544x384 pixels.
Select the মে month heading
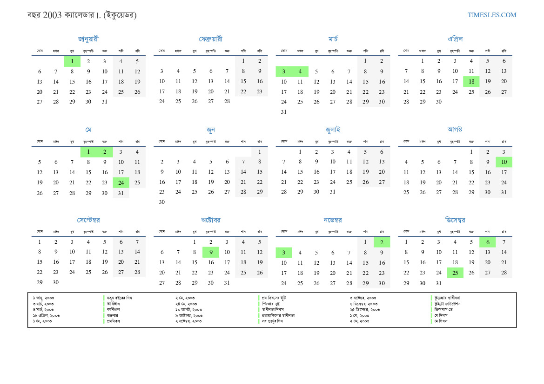[88, 130]
